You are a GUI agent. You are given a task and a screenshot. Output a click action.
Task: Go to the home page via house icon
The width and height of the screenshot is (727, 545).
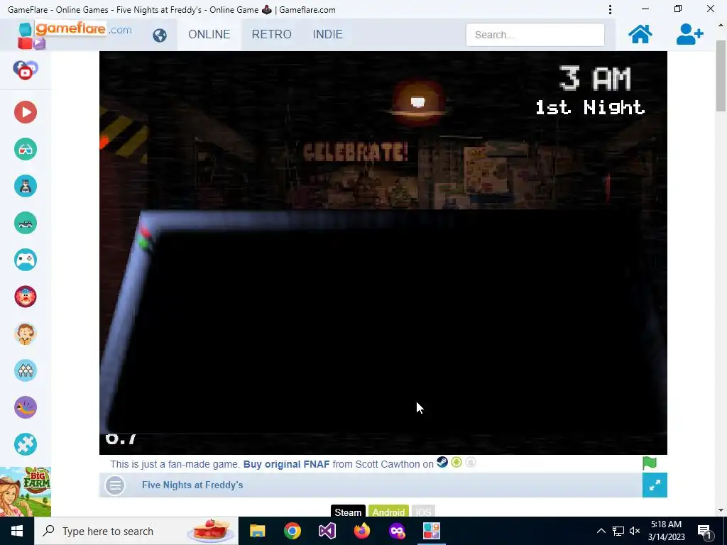[640, 34]
